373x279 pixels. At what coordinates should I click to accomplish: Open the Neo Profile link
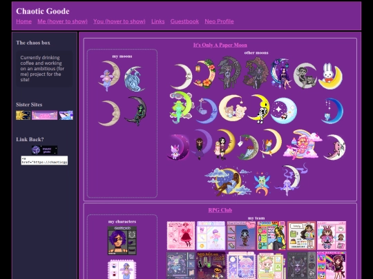click(x=219, y=21)
